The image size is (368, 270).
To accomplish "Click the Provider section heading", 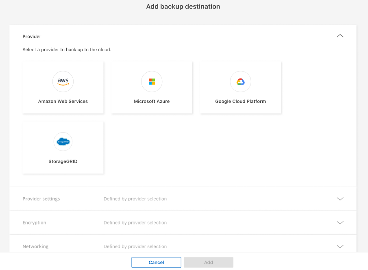I will (32, 37).
